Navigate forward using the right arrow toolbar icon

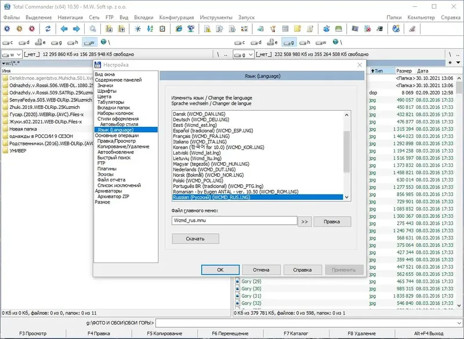pyautogui.click(x=76, y=28)
